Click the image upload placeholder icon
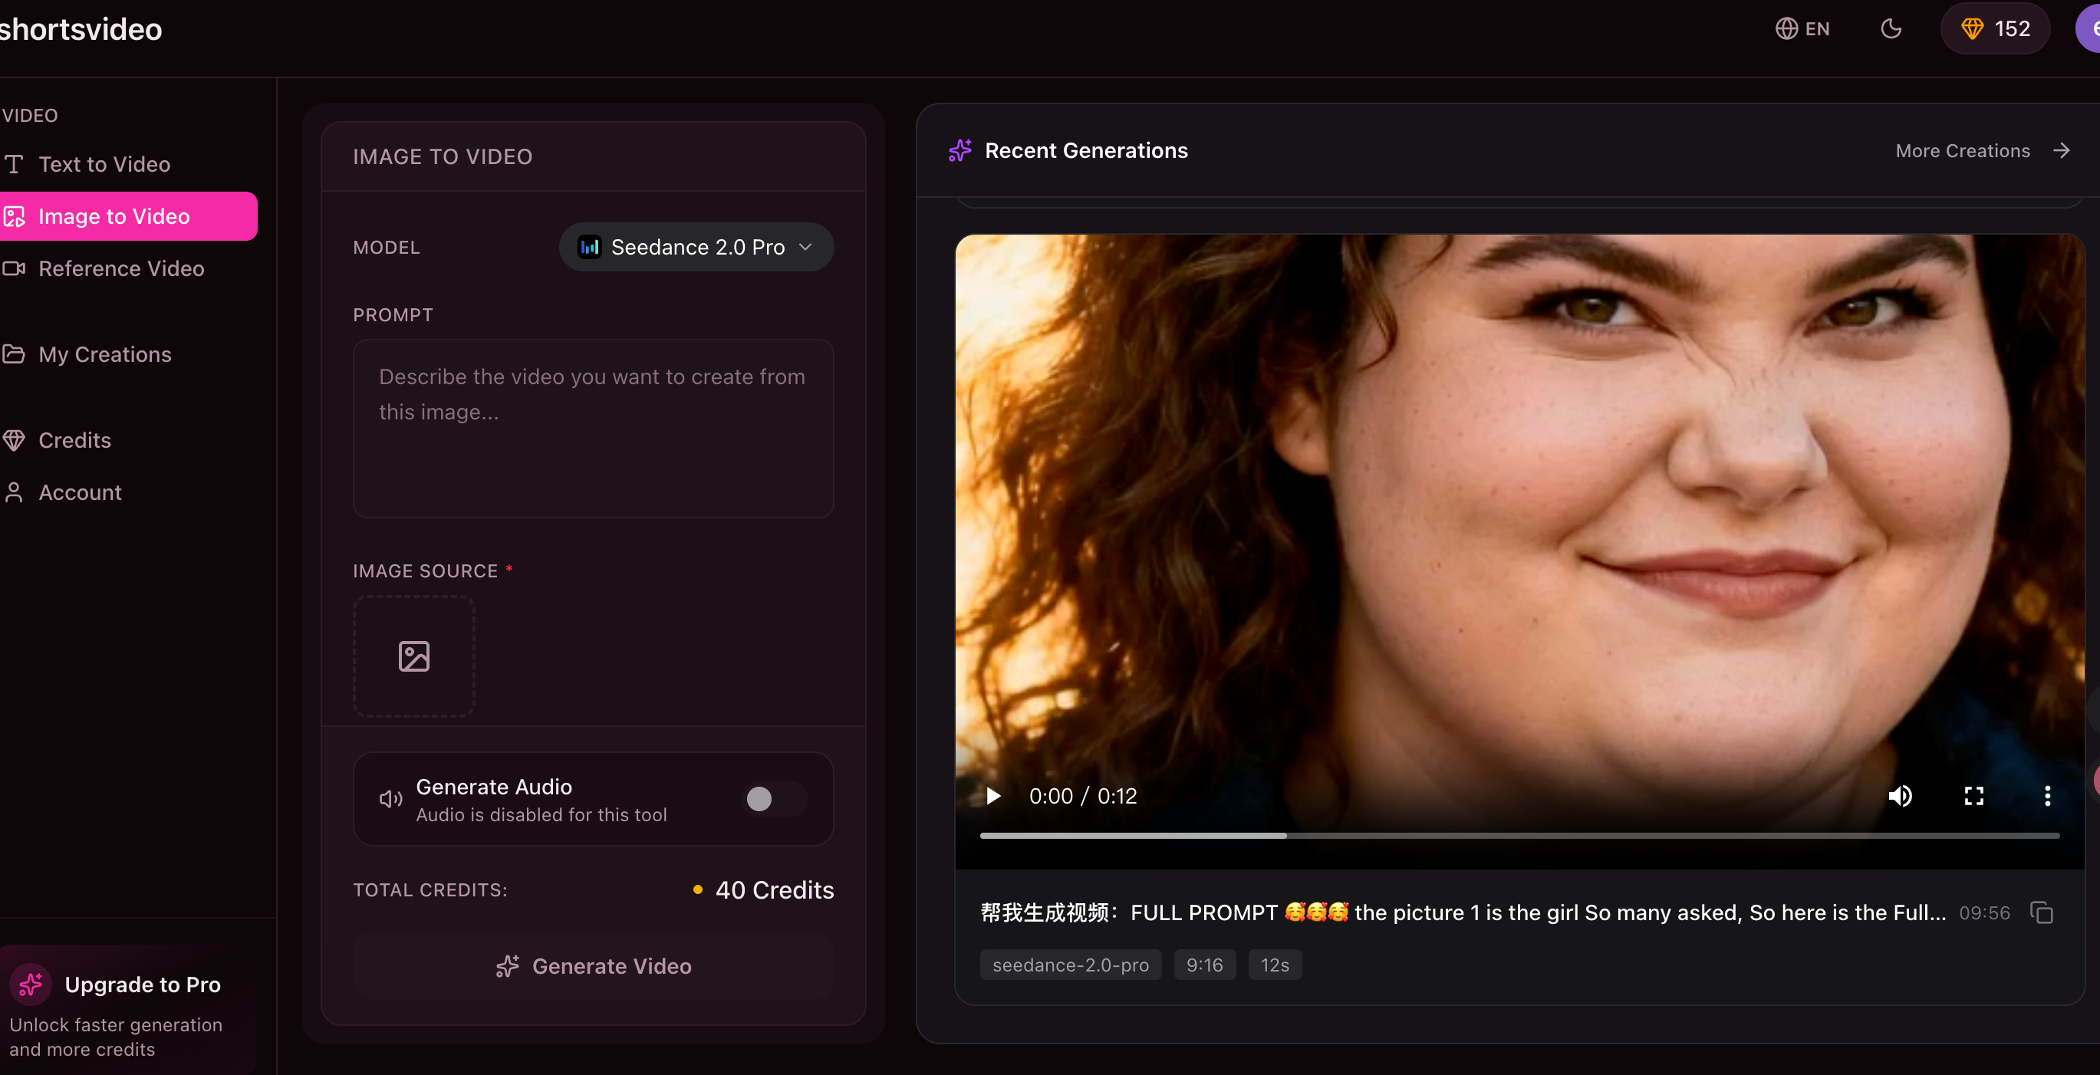Image resolution: width=2100 pixels, height=1075 pixels. pyautogui.click(x=414, y=656)
